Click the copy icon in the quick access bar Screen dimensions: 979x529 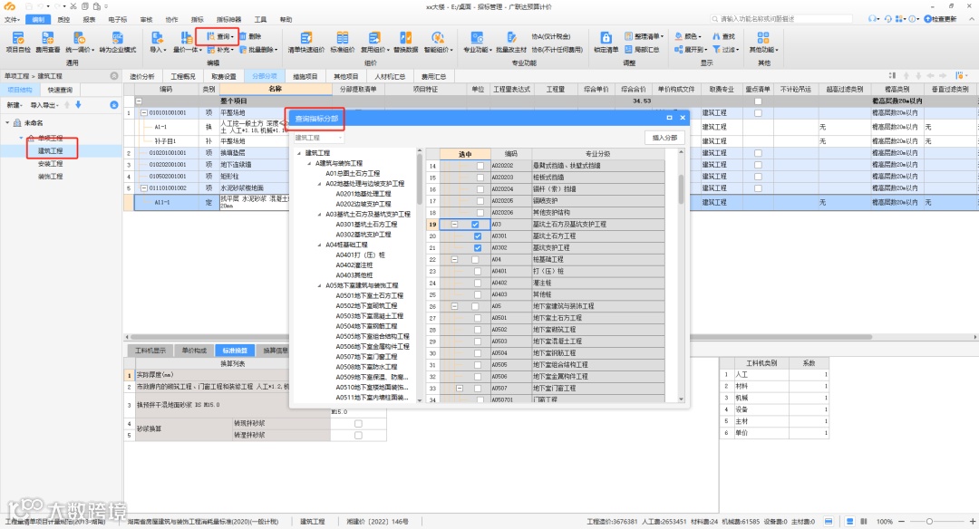click(85, 6)
